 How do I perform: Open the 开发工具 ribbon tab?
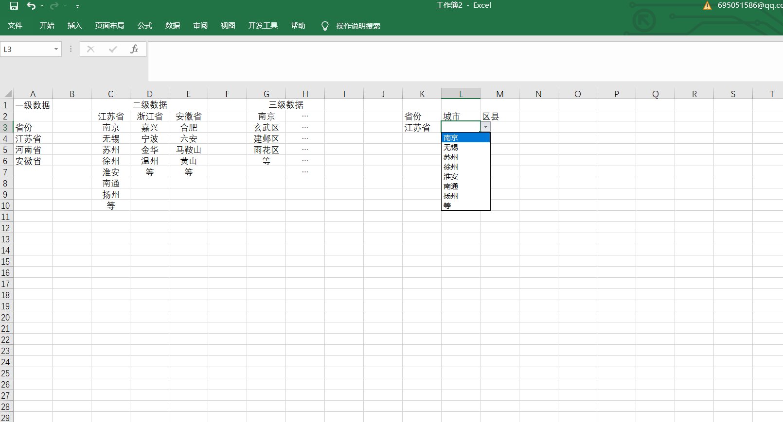pyautogui.click(x=263, y=26)
